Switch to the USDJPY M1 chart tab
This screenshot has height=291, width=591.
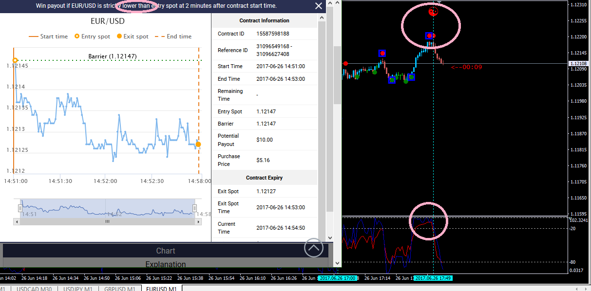tap(79, 289)
